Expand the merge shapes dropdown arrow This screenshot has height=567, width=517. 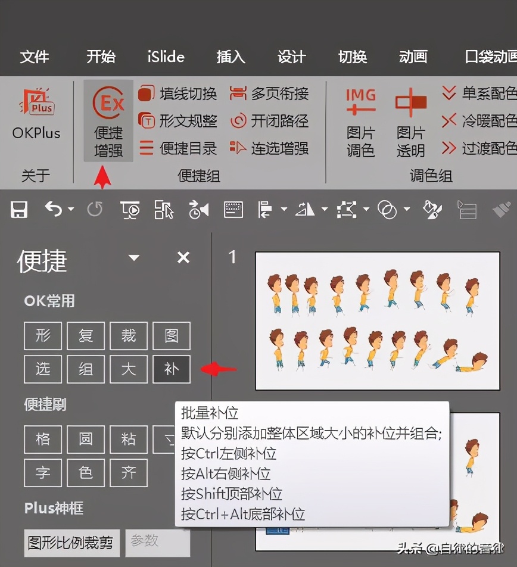point(407,209)
